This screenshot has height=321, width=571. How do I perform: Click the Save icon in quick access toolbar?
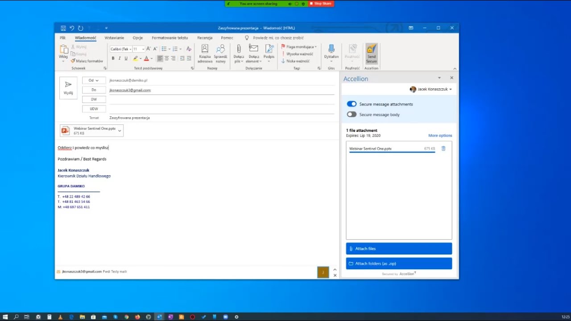(63, 28)
